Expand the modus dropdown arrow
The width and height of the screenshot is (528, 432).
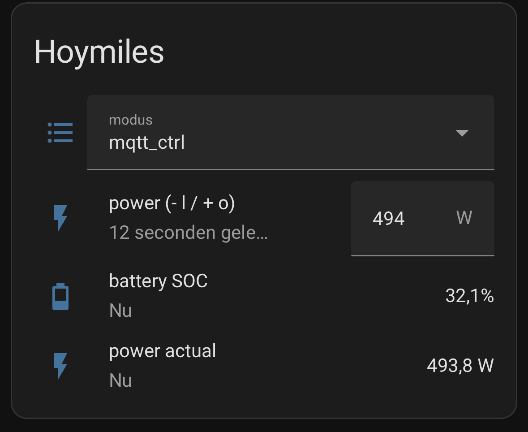point(461,133)
